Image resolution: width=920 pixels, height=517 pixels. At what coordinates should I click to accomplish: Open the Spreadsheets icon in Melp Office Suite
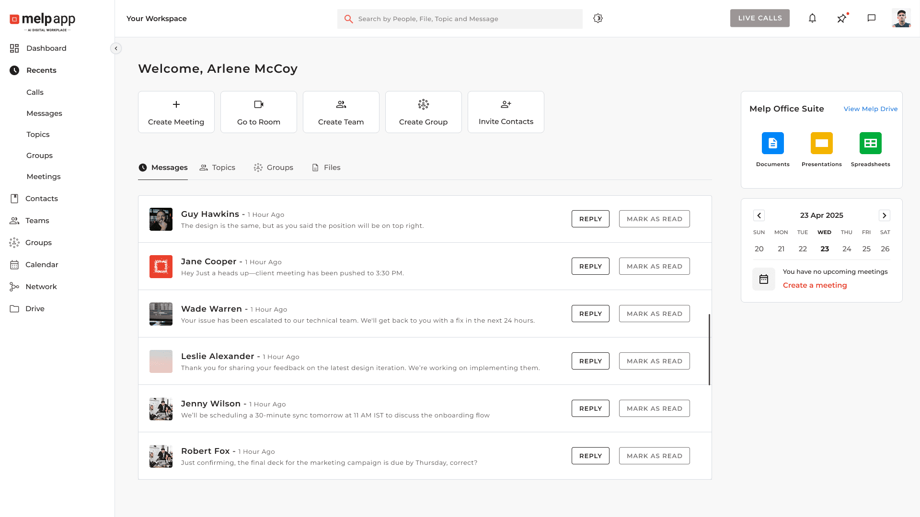point(870,143)
